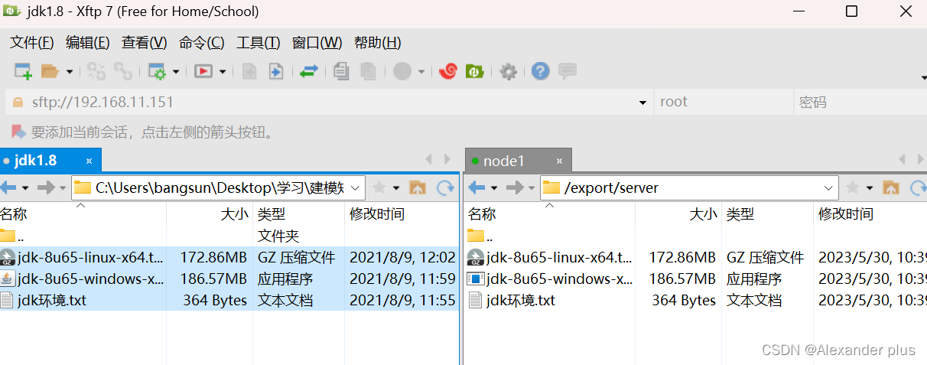
Task: Expand the local path combo box dropdown
Action: [x=356, y=188]
